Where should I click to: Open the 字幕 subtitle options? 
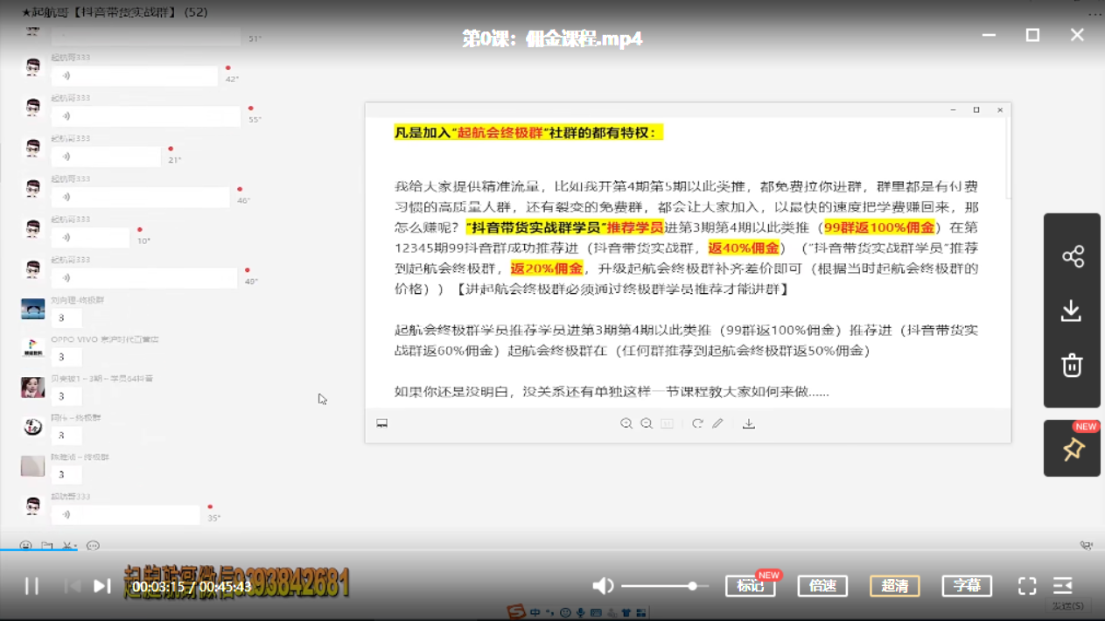click(967, 586)
